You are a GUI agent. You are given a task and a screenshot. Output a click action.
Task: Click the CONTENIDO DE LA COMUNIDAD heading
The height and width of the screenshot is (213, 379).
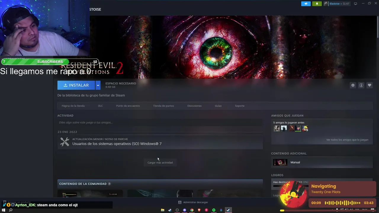(83, 184)
